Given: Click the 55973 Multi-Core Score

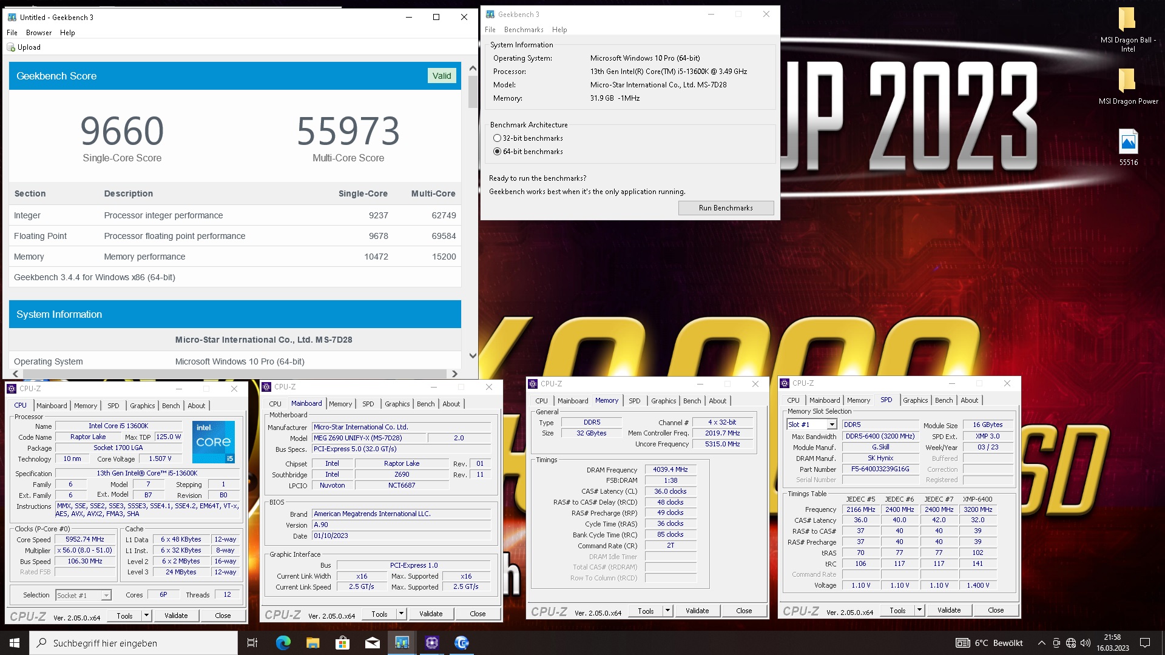Looking at the screenshot, I should pyautogui.click(x=348, y=132).
